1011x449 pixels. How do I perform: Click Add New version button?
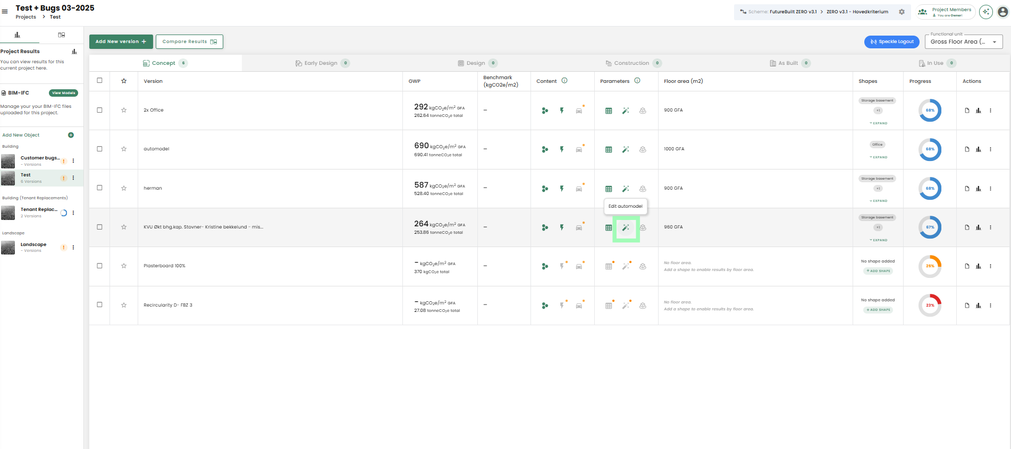point(121,41)
